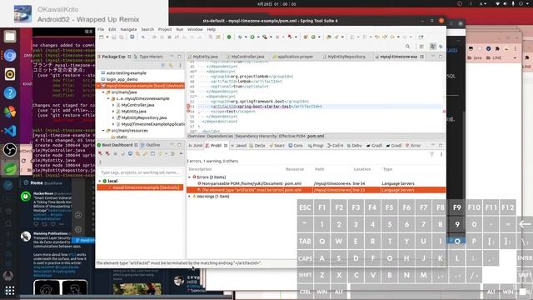Switch to the Java perspective icon

point(433,47)
